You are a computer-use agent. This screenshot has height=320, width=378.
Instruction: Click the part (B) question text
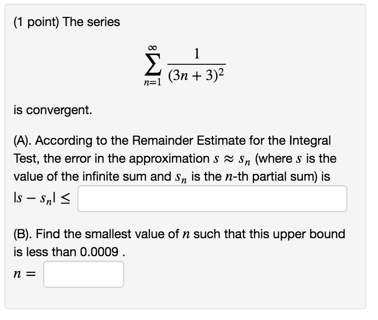click(x=180, y=243)
